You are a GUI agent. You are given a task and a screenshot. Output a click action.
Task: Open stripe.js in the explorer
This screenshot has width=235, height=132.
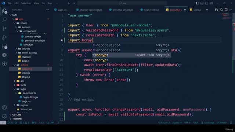tap(26, 77)
